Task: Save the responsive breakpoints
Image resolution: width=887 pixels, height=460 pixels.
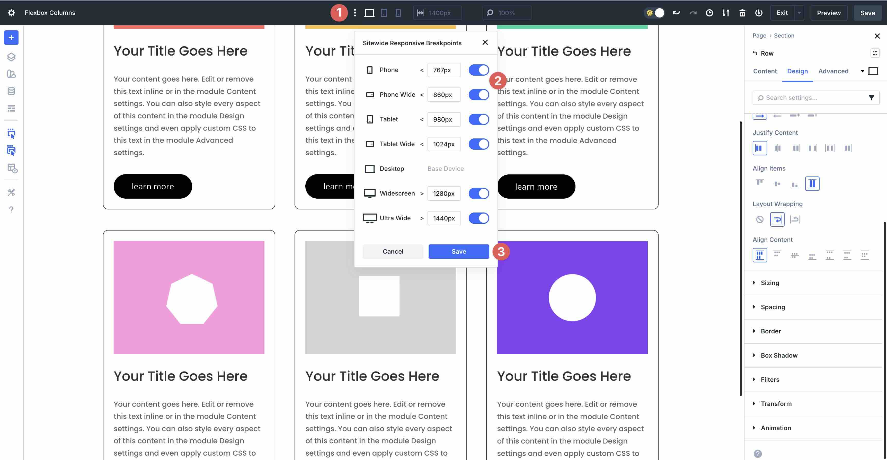Action: click(x=459, y=251)
